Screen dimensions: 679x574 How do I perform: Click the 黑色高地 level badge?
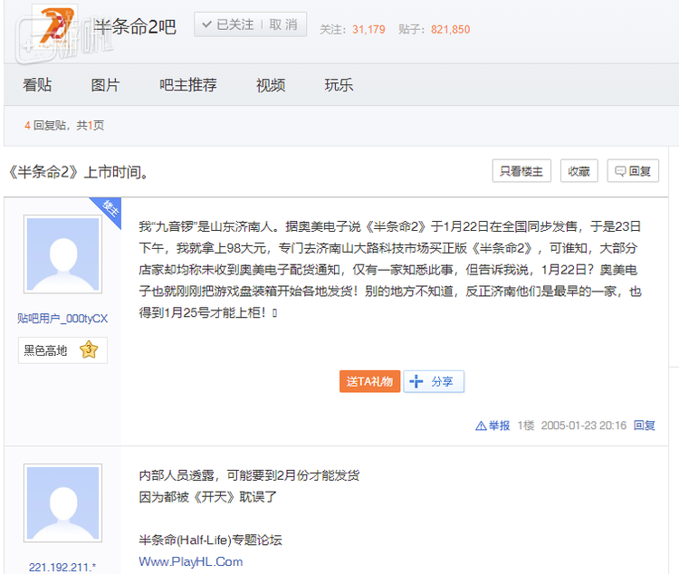(x=62, y=350)
